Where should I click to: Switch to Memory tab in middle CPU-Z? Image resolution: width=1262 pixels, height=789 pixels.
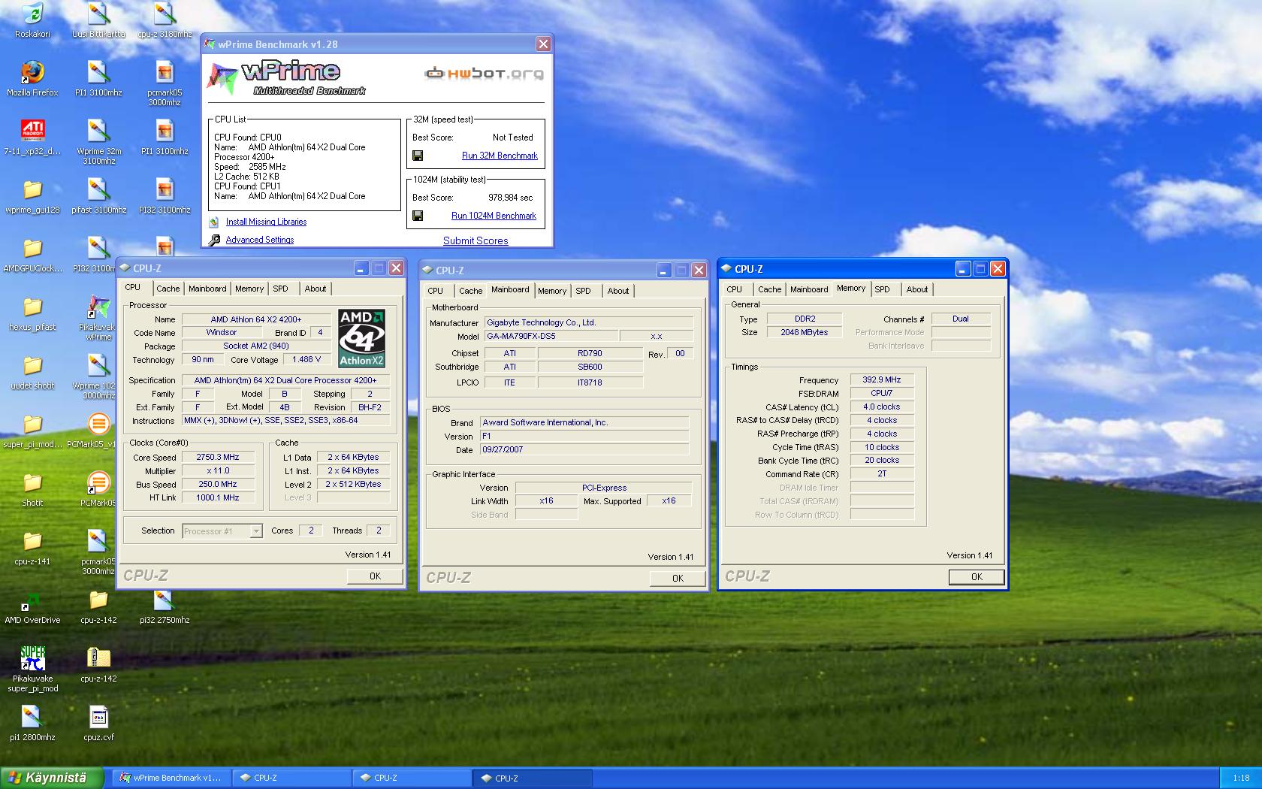[x=551, y=291]
